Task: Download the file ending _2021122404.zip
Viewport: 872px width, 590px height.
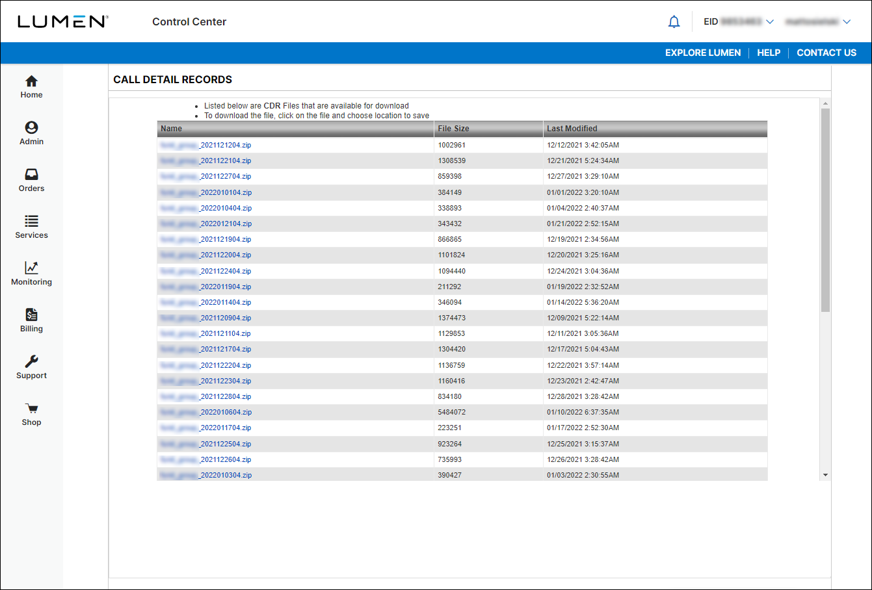Action: point(205,271)
